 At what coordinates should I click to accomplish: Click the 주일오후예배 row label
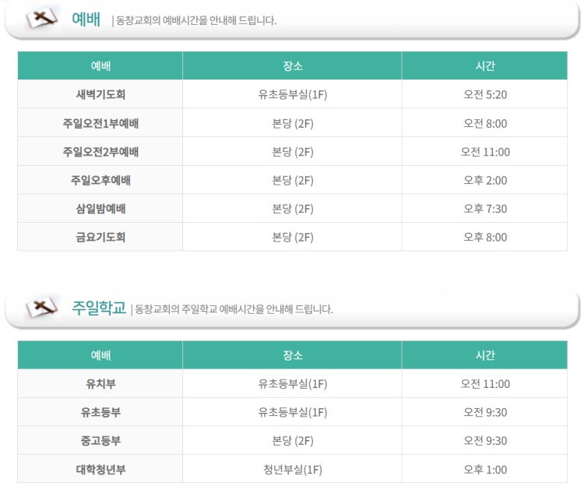pos(100,181)
